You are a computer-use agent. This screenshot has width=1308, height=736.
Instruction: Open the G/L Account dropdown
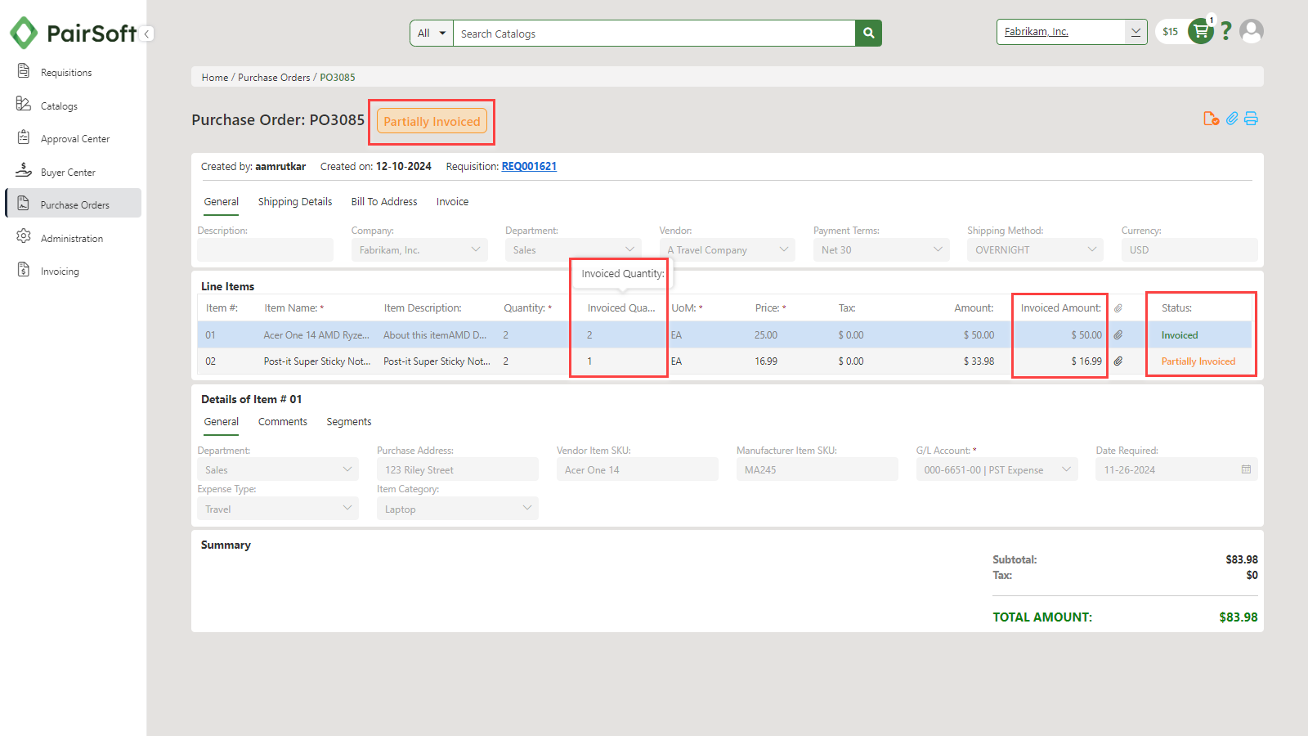tap(997, 469)
